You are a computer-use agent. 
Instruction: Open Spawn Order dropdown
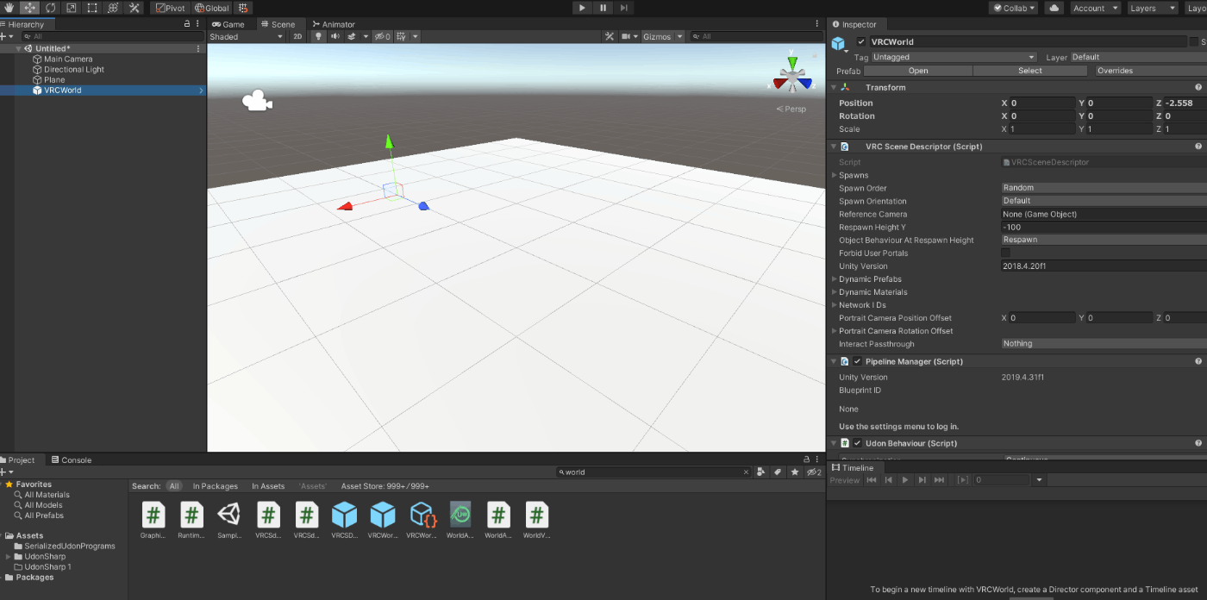point(1104,187)
